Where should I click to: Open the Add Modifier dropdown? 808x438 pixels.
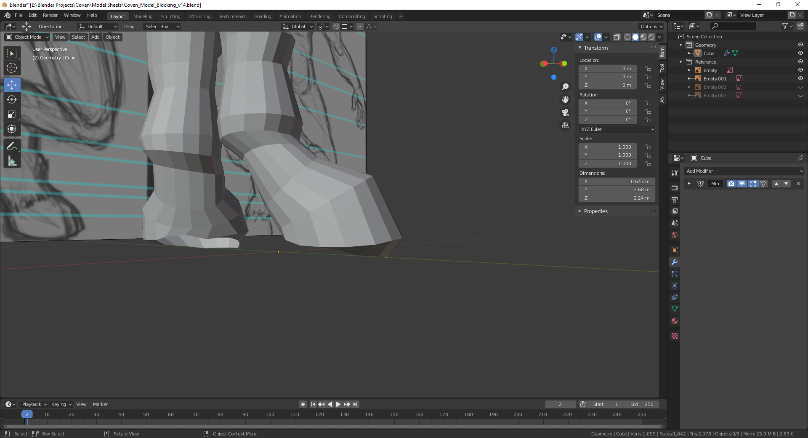744,171
